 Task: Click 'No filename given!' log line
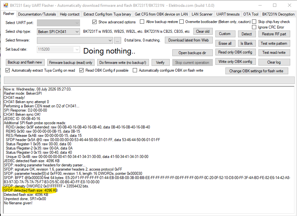coord(18,203)
